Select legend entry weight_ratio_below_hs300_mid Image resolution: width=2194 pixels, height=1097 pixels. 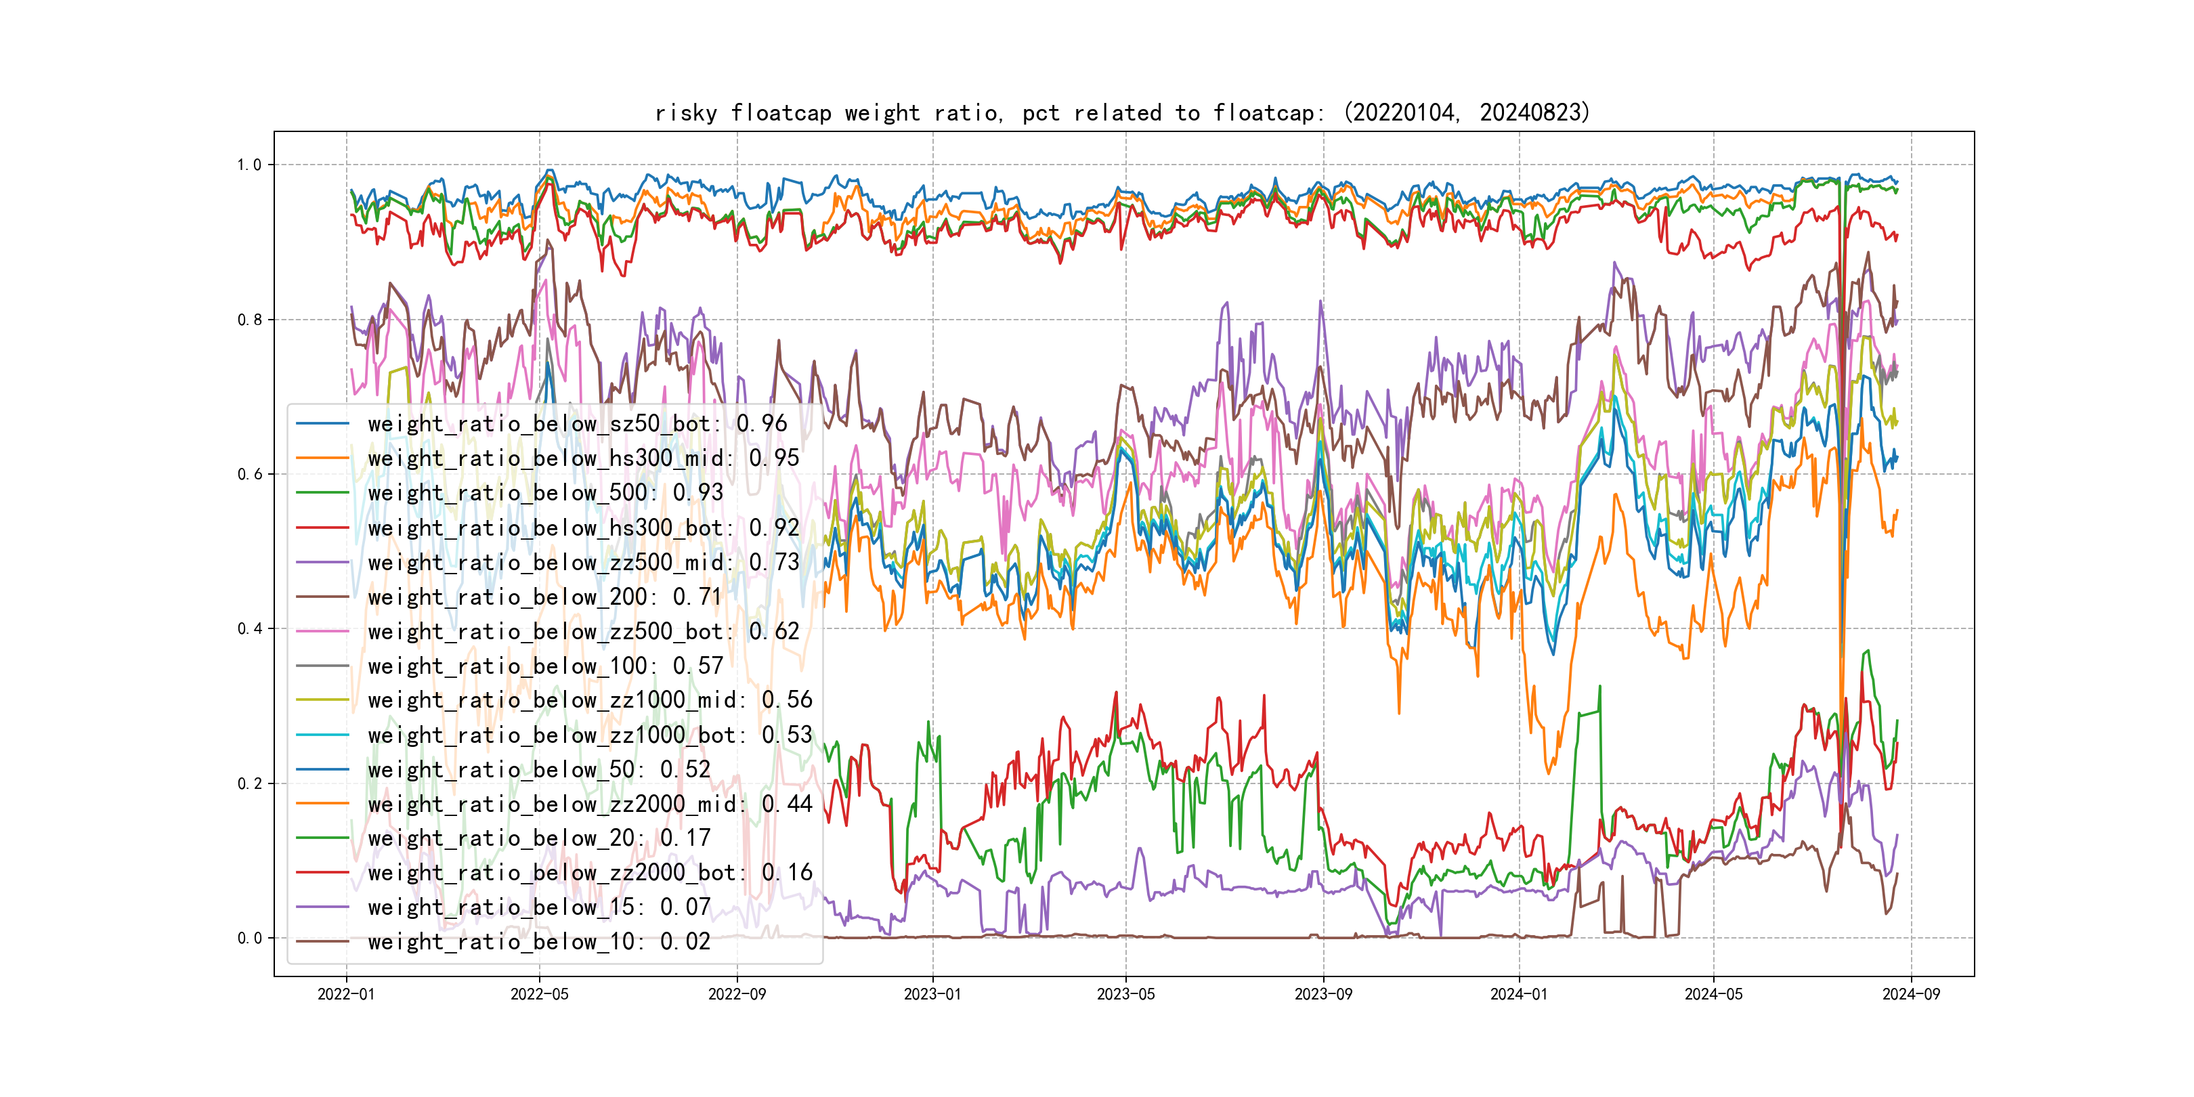point(582,458)
